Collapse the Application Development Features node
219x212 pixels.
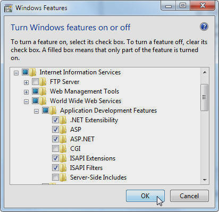point(36,111)
